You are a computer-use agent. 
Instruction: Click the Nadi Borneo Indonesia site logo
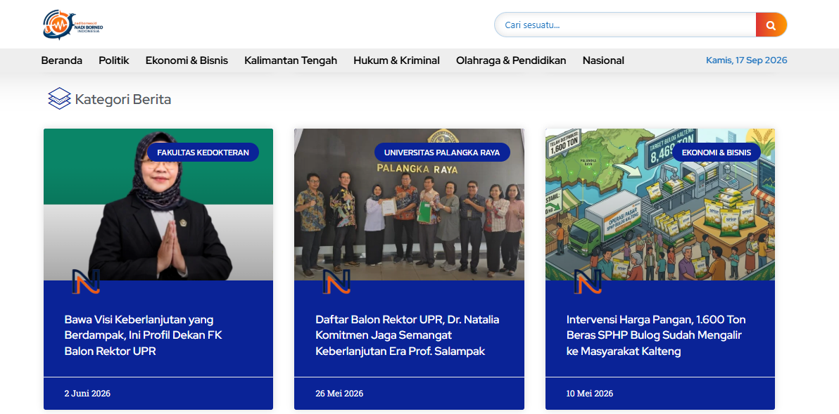tap(72, 24)
